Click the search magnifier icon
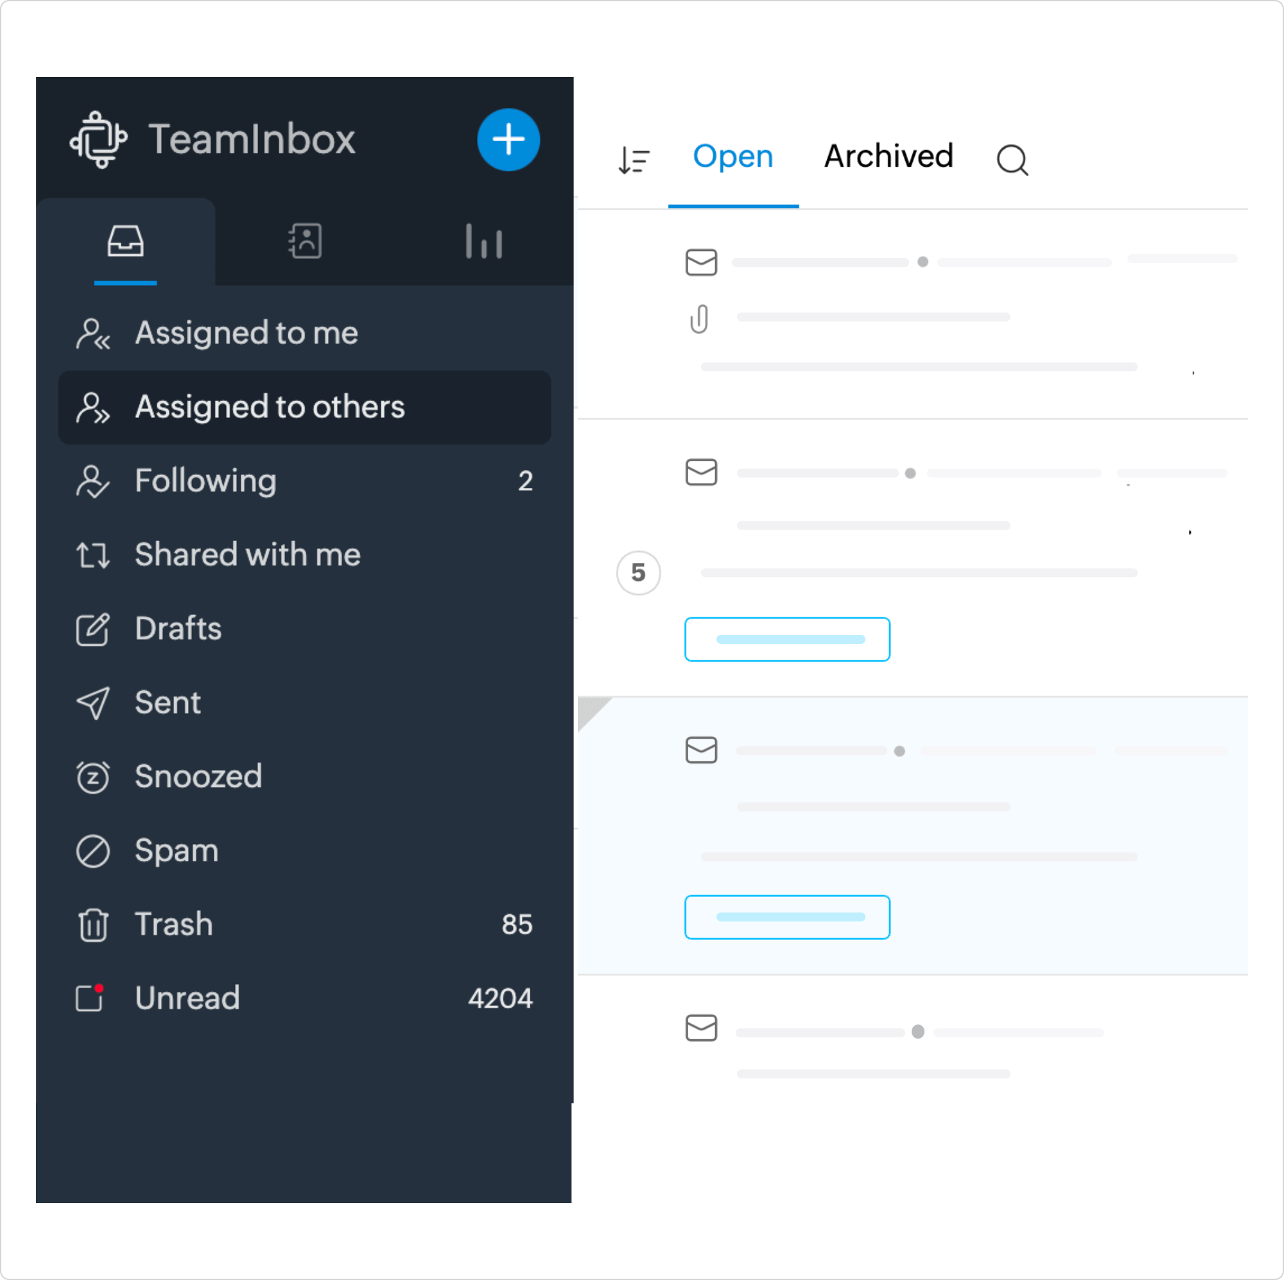The image size is (1284, 1280). pyautogui.click(x=1012, y=160)
